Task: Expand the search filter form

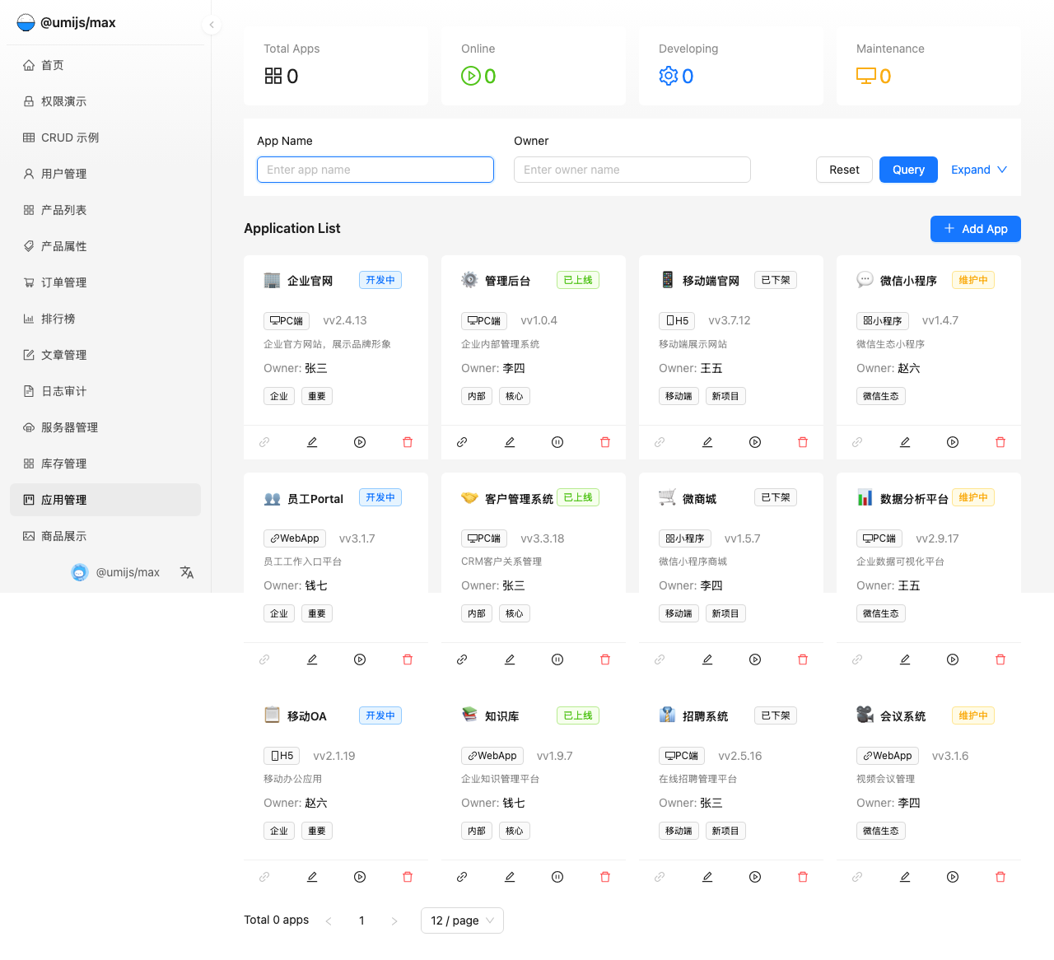Action: 978,170
